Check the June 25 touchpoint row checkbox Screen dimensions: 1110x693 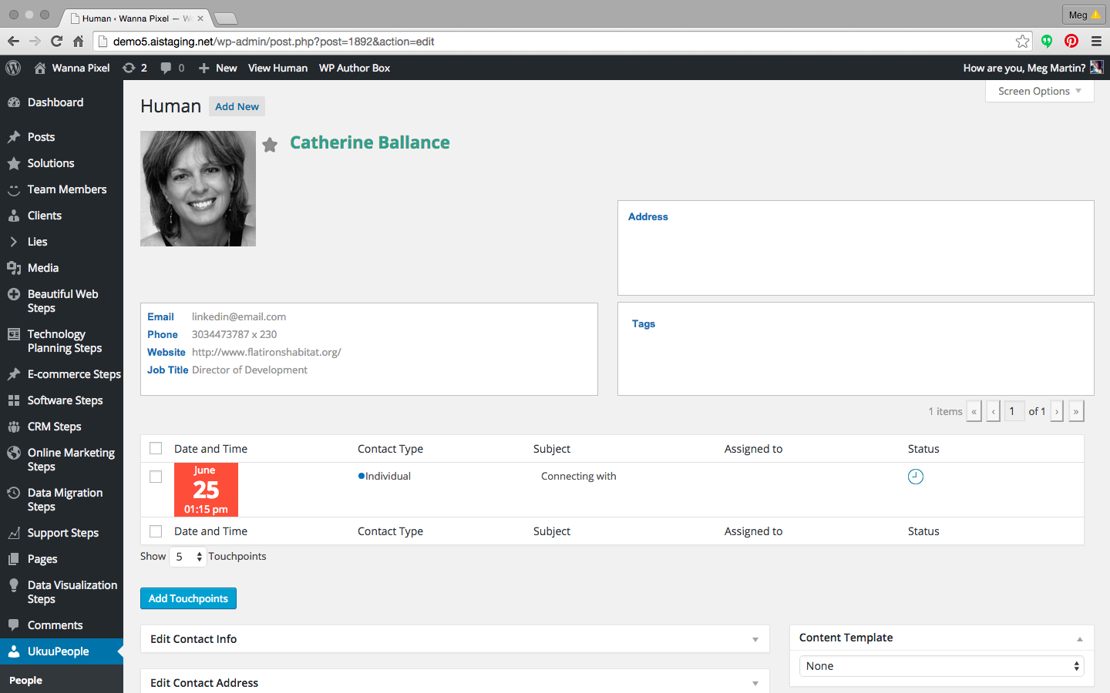(156, 477)
